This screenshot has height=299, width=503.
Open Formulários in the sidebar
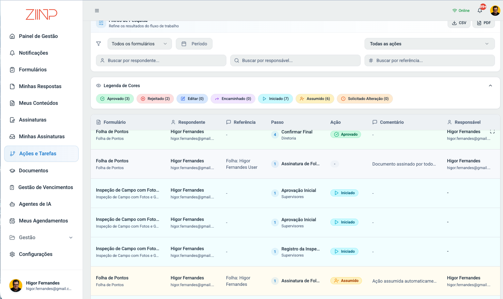(x=41, y=69)
